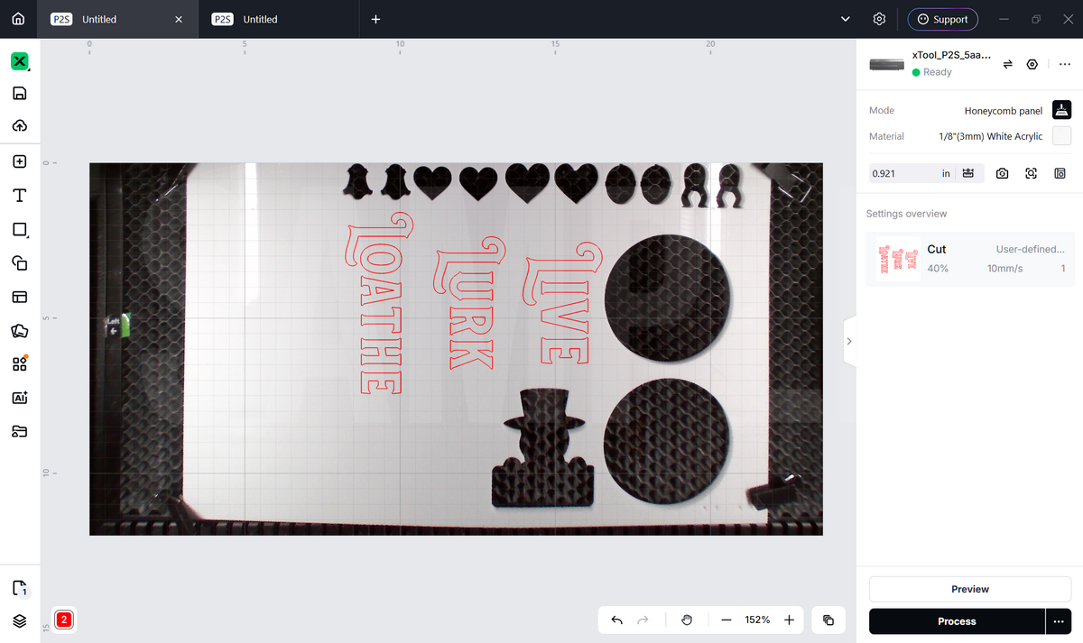
Task: Switch to the second Untitled tab
Action: point(260,19)
